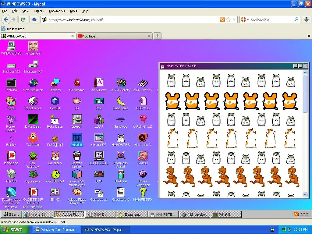Image resolution: width=312 pixels, height=234 pixels.
Task: Open the Hydra.exe icon
Action: [x=33, y=176]
